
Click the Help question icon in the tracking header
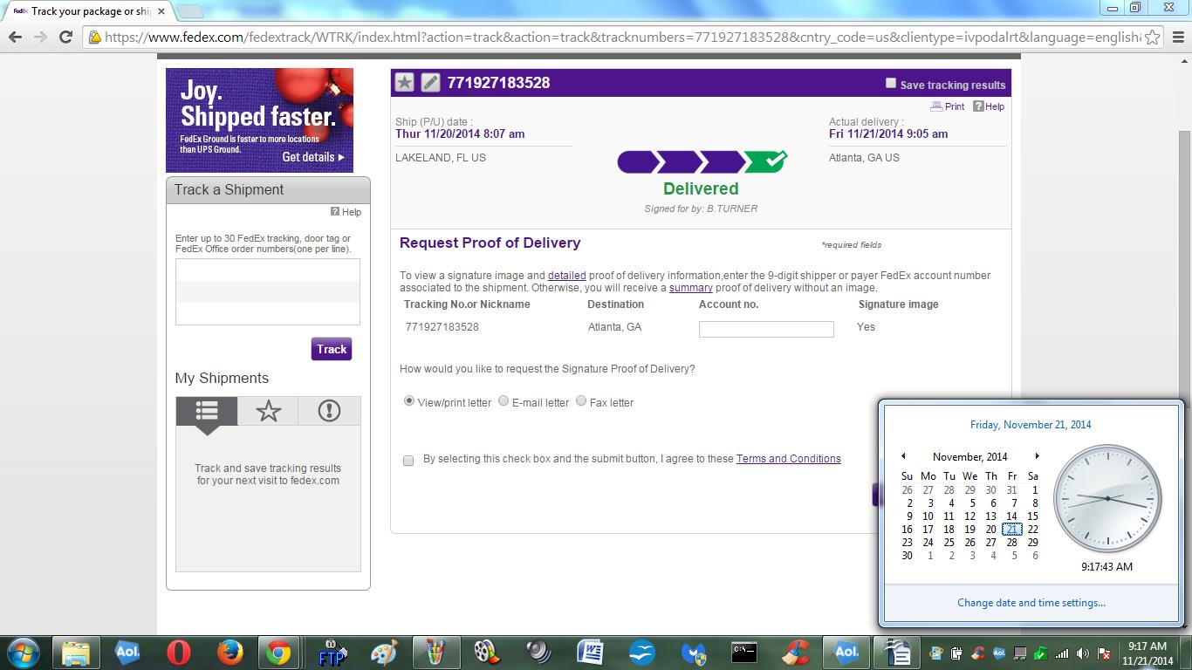tap(978, 106)
